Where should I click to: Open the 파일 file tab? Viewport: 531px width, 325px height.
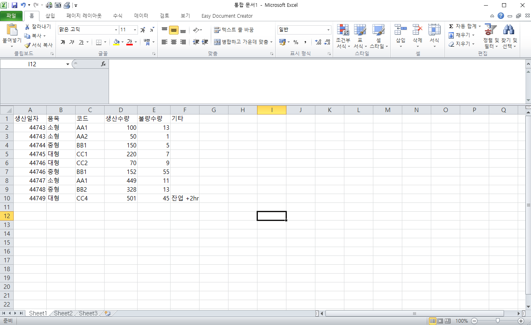11,16
